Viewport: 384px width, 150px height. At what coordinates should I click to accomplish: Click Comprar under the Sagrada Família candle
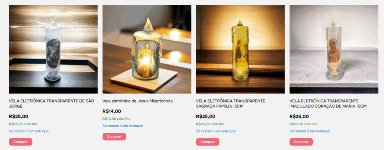(208, 142)
